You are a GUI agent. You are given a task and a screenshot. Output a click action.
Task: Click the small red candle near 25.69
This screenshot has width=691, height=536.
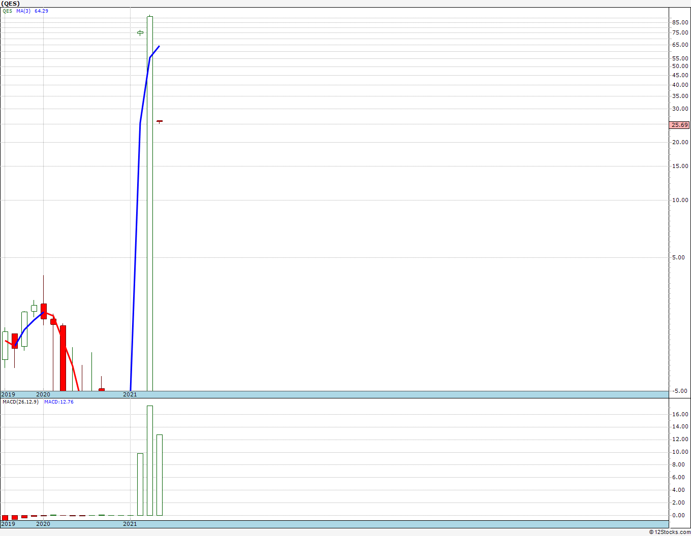coord(160,121)
